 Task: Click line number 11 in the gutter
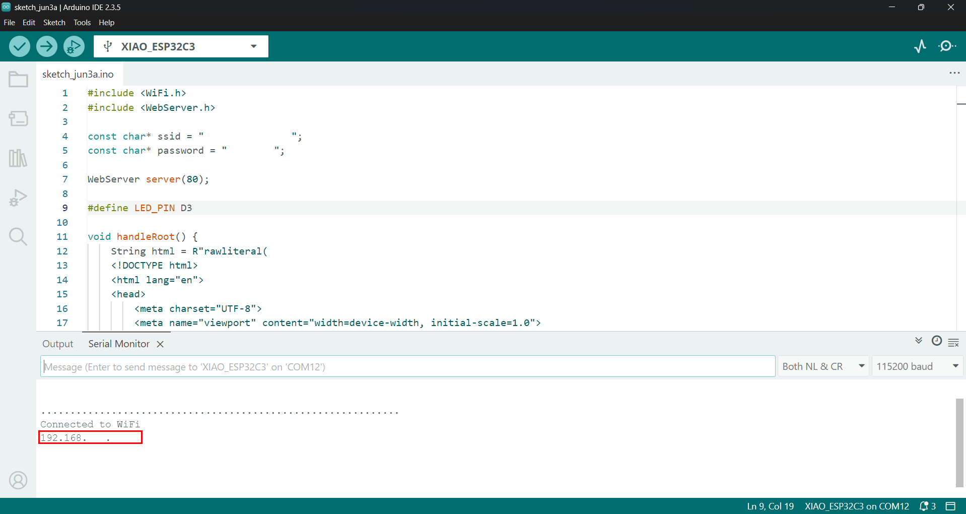[x=62, y=237]
